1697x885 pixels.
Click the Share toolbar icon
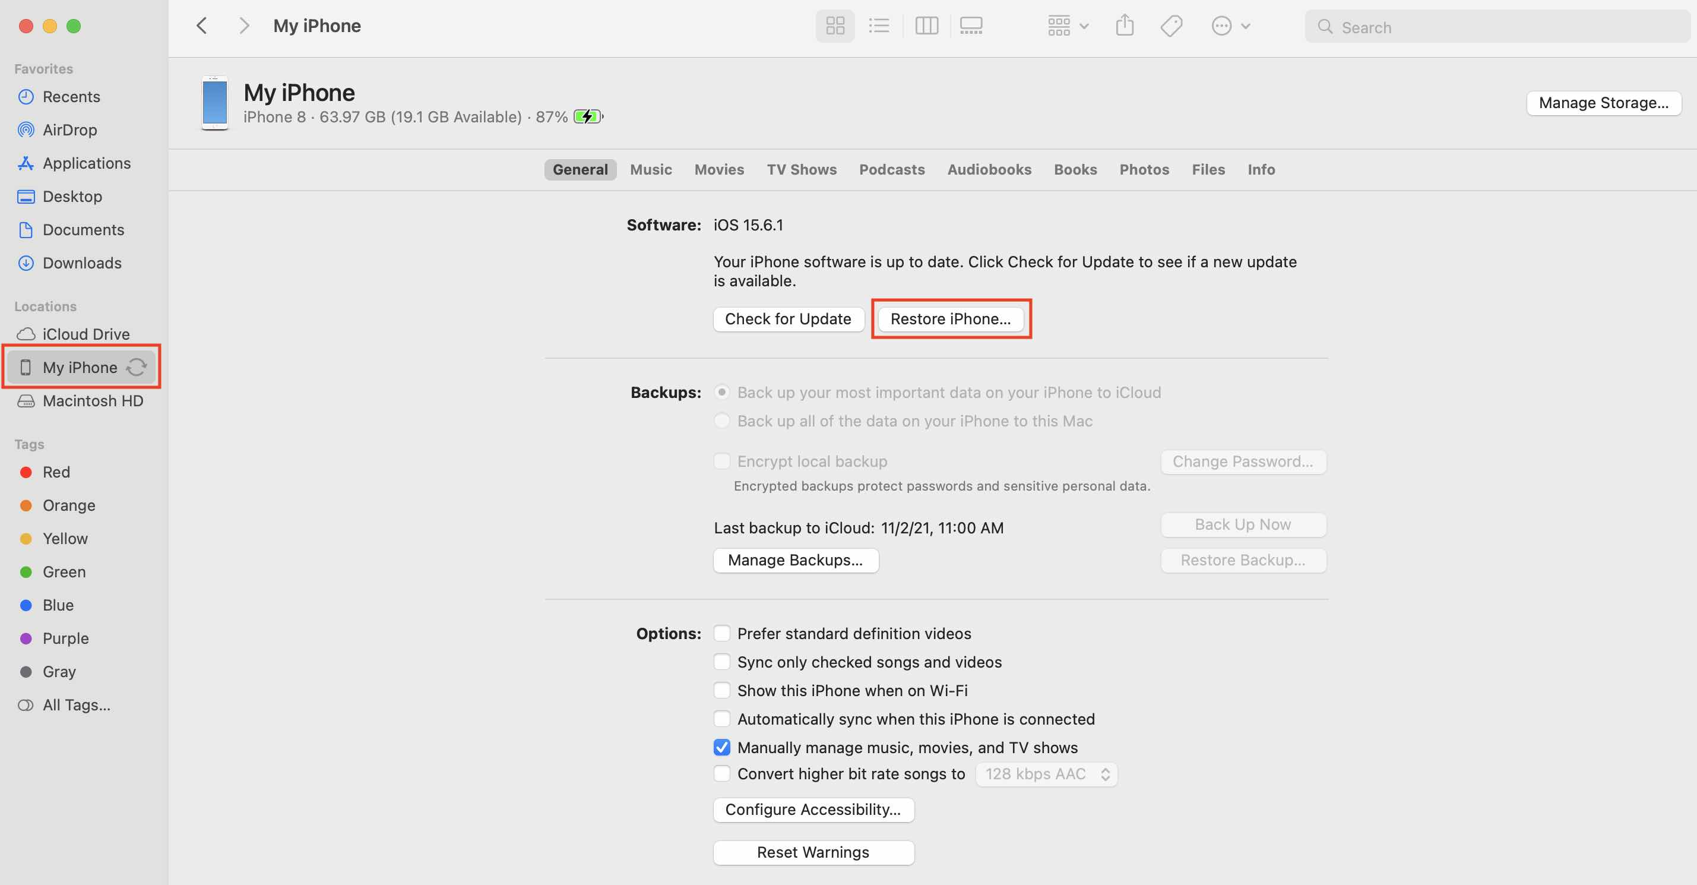coord(1125,26)
